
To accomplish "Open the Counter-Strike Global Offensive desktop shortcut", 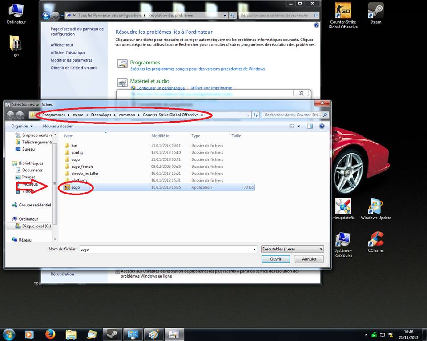I will tap(343, 16).
